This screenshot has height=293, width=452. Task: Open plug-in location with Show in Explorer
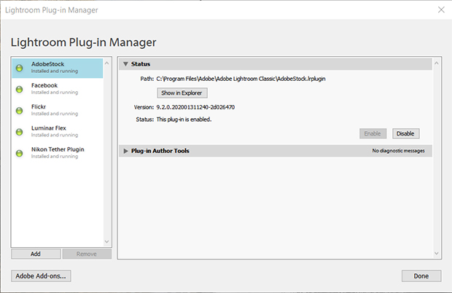pos(182,93)
